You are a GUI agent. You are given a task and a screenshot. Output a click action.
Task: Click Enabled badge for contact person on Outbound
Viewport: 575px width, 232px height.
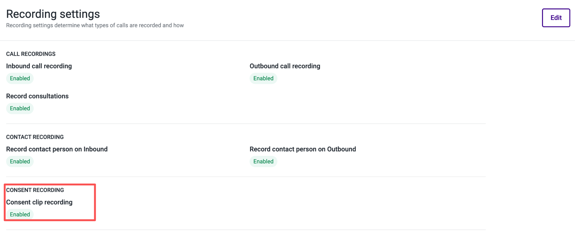tap(263, 161)
